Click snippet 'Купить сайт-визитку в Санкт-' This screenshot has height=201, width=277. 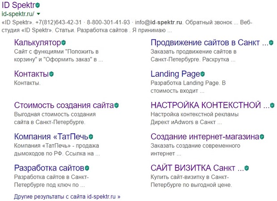point(190,177)
